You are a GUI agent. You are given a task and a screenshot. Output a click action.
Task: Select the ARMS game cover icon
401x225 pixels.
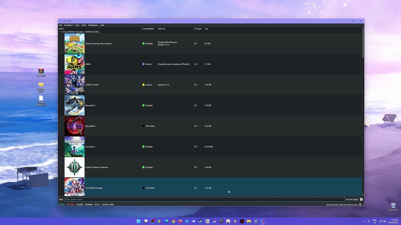click(x=74, y=64)
